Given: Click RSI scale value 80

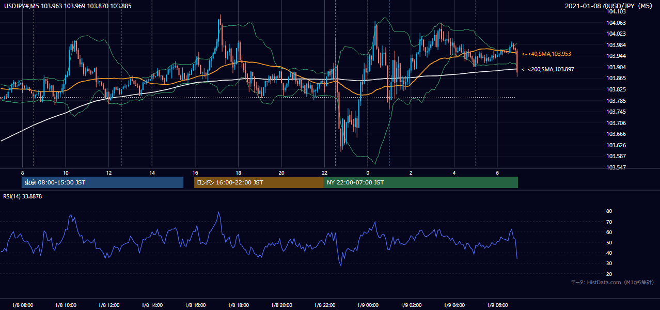Looking at the screenshot, I should click(x=609, y=211).
